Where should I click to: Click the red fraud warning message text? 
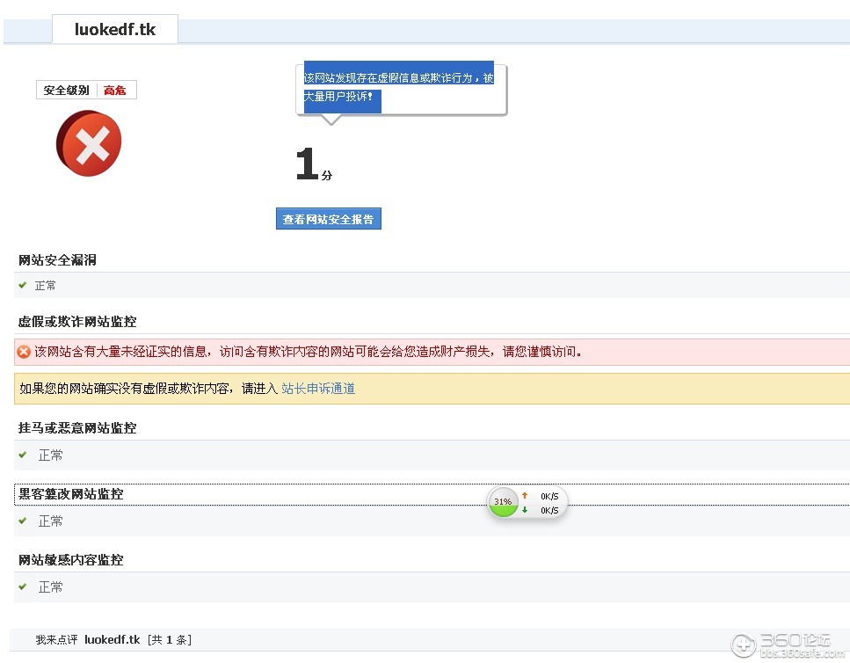coord(309,352)
